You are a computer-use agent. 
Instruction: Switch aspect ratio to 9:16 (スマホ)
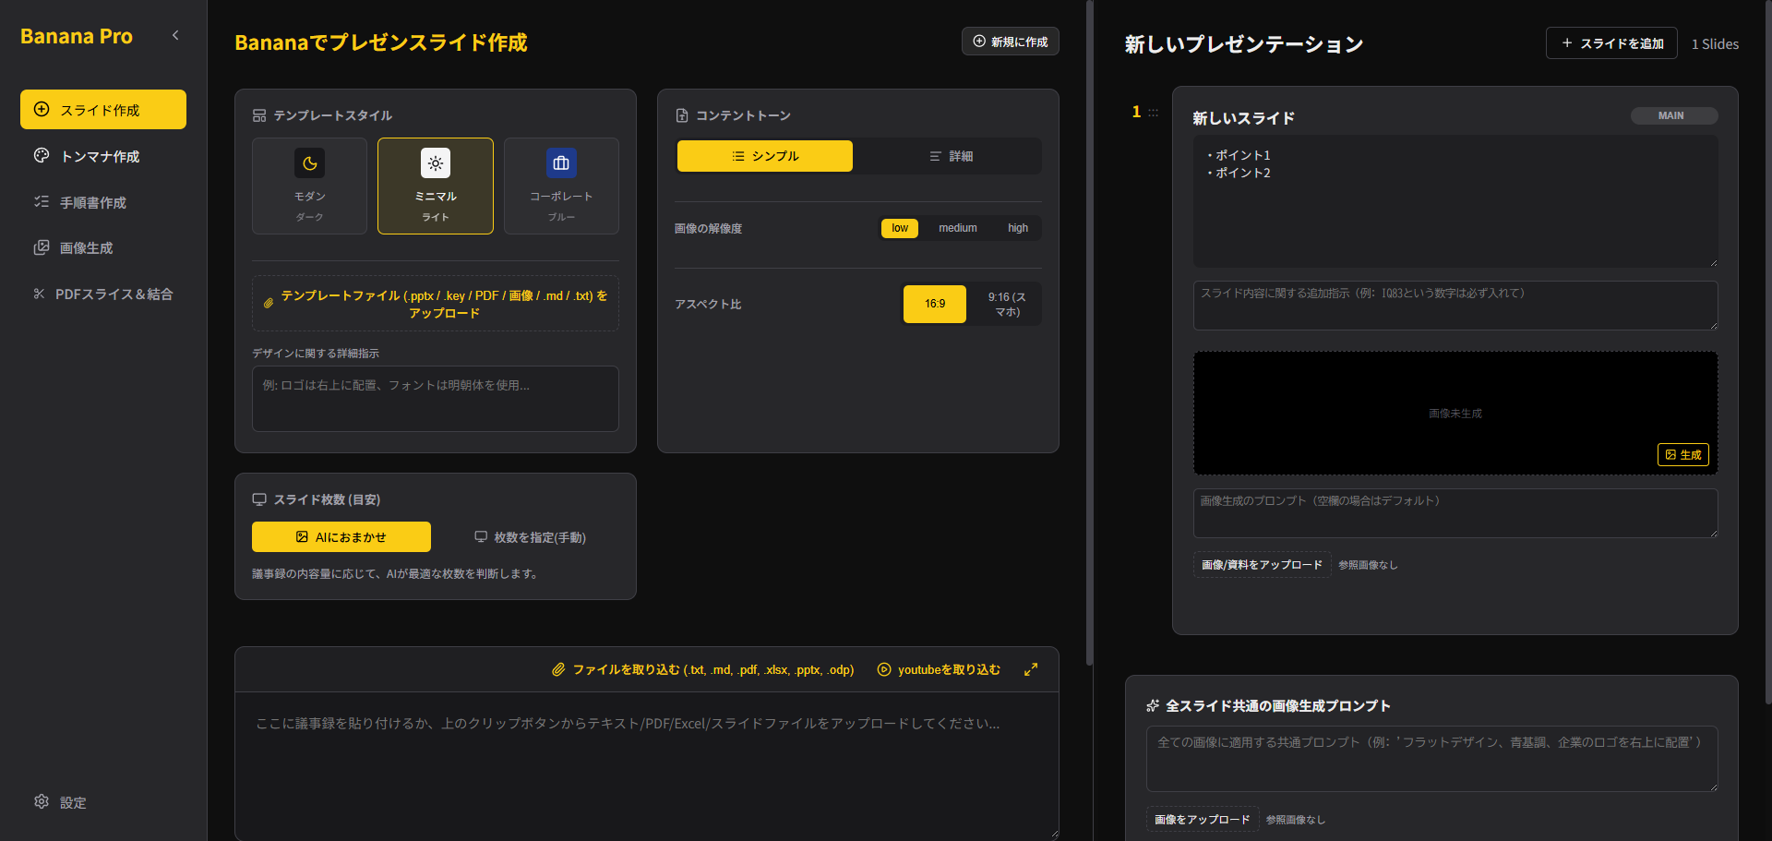coord(1006,305)
